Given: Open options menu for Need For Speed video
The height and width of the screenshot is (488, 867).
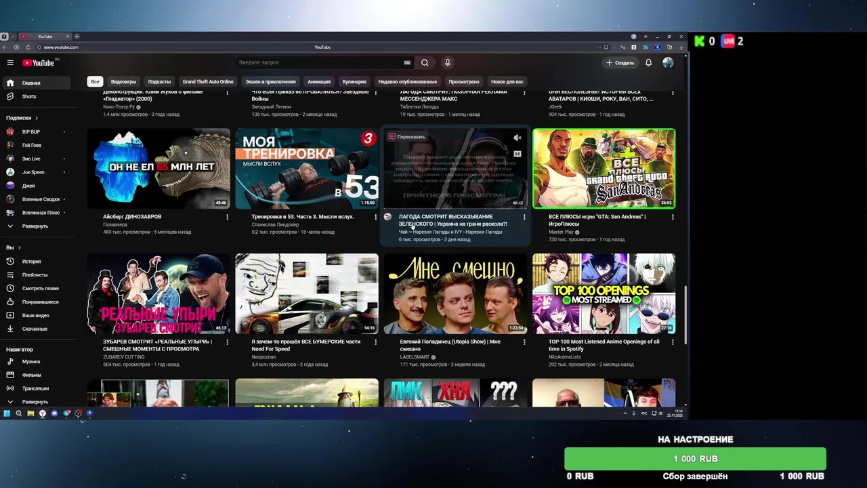Looking at the screenshot, I should (x=375, y=342).
